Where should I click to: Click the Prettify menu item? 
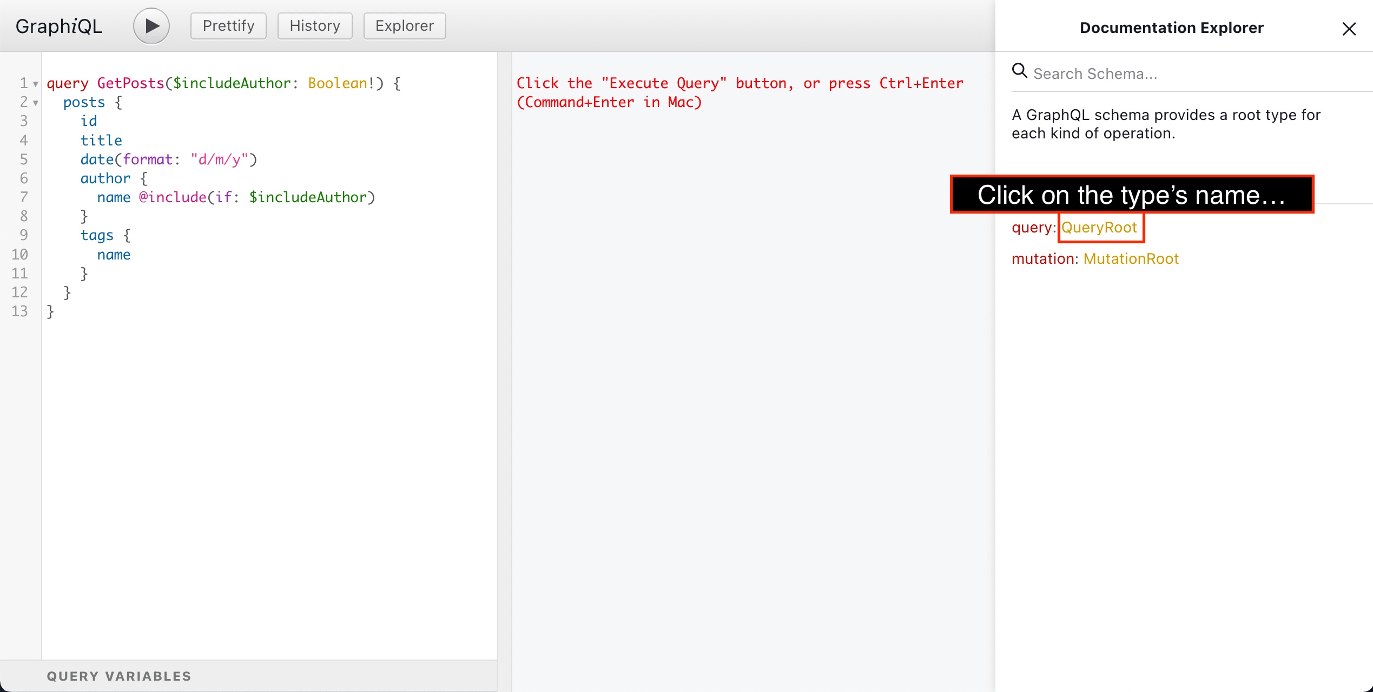227,25
